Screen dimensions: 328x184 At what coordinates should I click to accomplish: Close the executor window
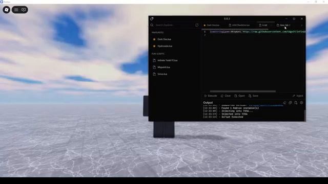(302, 19)
